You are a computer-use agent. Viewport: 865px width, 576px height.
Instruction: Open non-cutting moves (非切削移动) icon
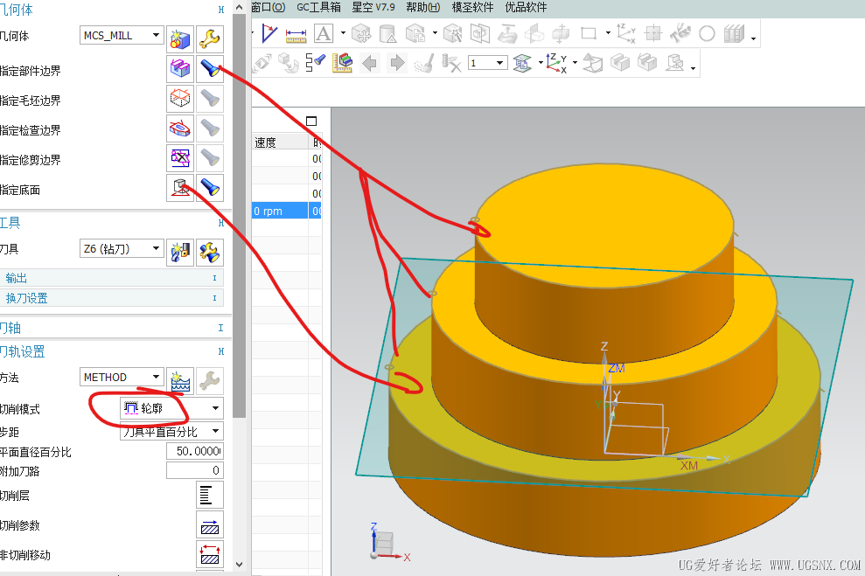click(x=209, y=554)
